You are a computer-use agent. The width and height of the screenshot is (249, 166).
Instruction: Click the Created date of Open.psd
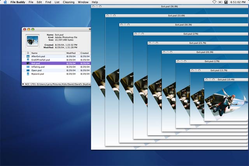tap(85, 70)
